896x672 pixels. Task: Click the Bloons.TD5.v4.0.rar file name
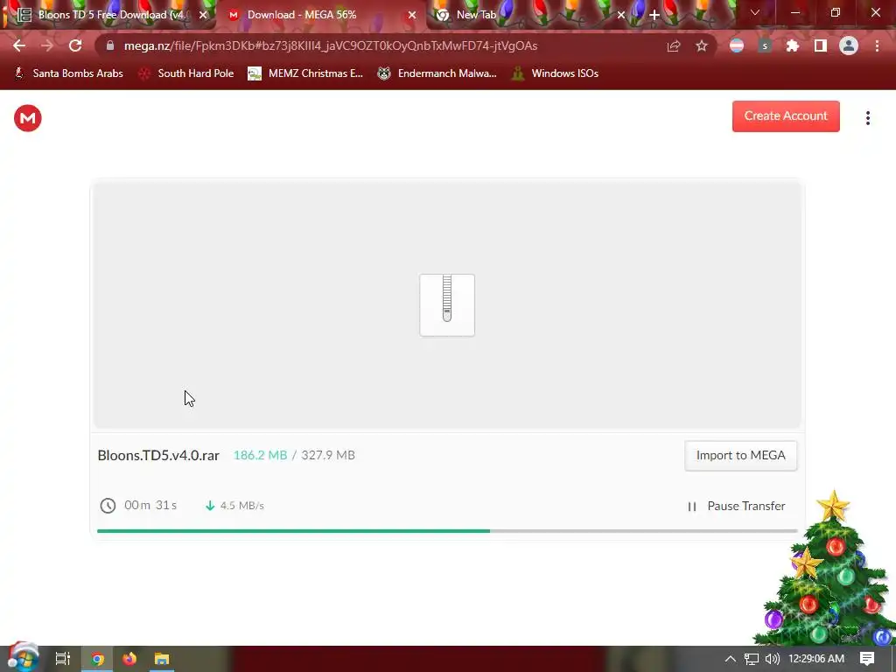(158, 455)
